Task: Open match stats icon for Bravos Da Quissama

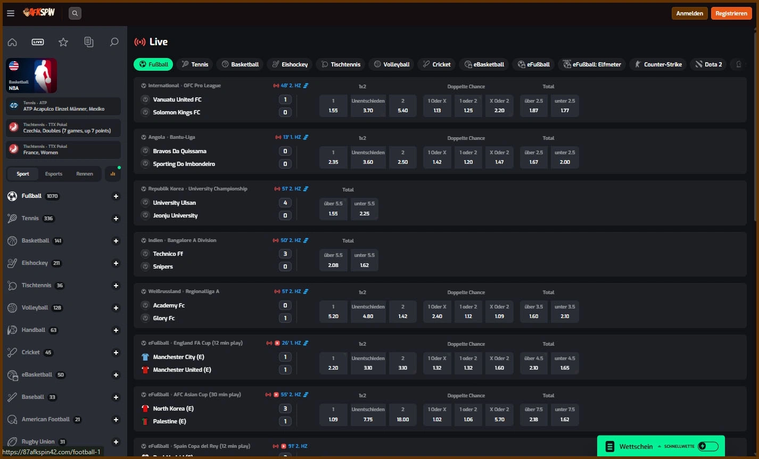Action: pyautogui.click(x=306, y=137)
